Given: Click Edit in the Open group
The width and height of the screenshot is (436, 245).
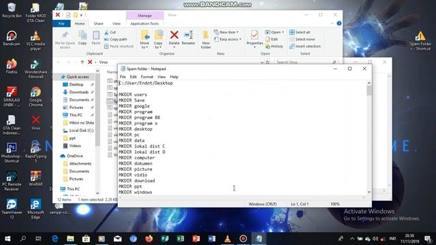Looking at the screenshot, I should 272,39.
